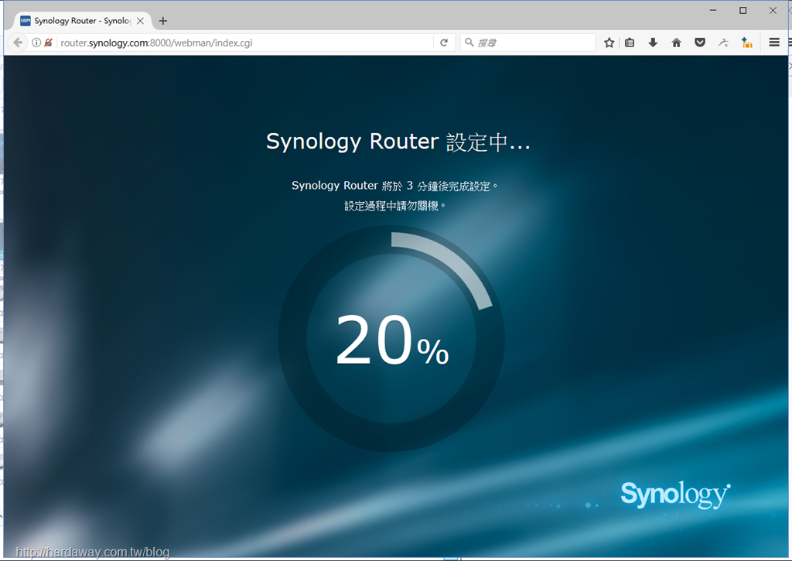Viewport: 792px width, 561px height.
Task: Click the search magnifier icon
Action: coord(469,43)
